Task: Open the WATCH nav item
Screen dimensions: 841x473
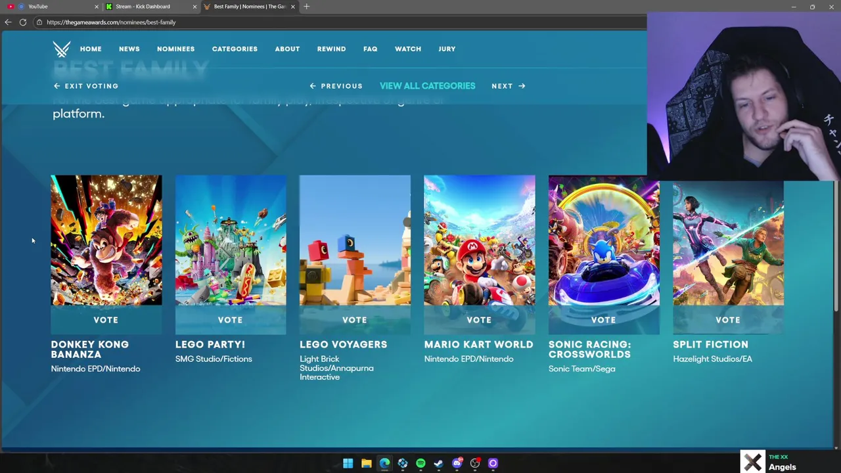Action: [x=408, y=49]
